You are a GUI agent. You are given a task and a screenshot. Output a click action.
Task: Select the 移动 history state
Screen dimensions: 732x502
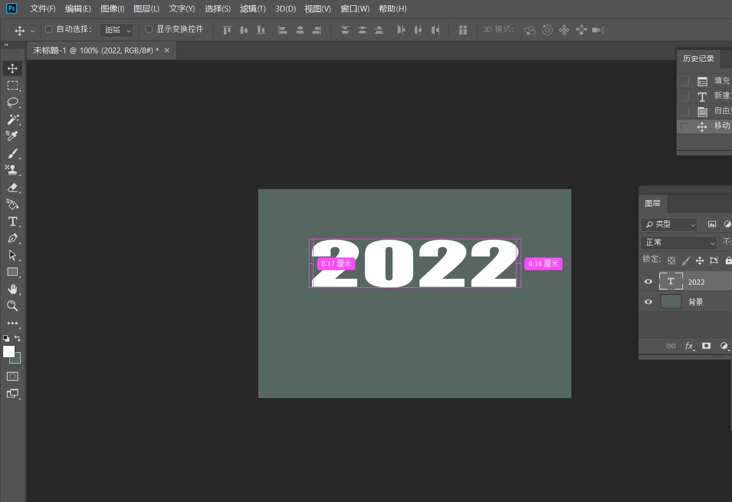coord(704,126)
